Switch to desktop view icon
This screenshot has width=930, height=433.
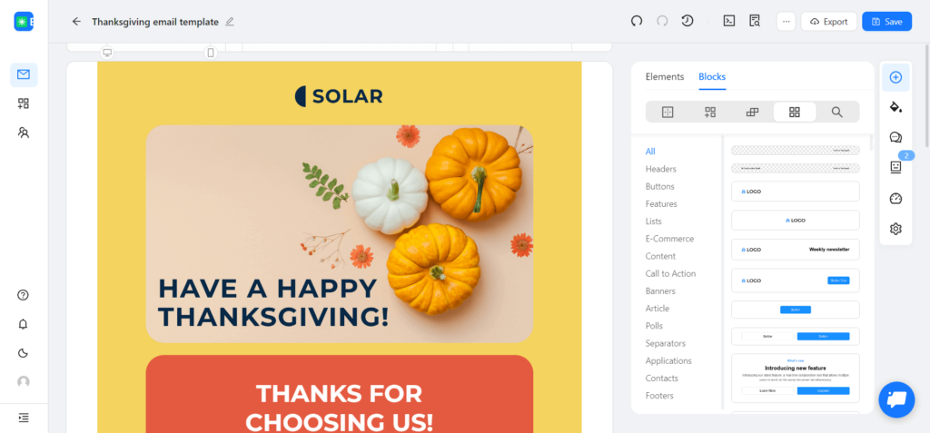(107, 53)
